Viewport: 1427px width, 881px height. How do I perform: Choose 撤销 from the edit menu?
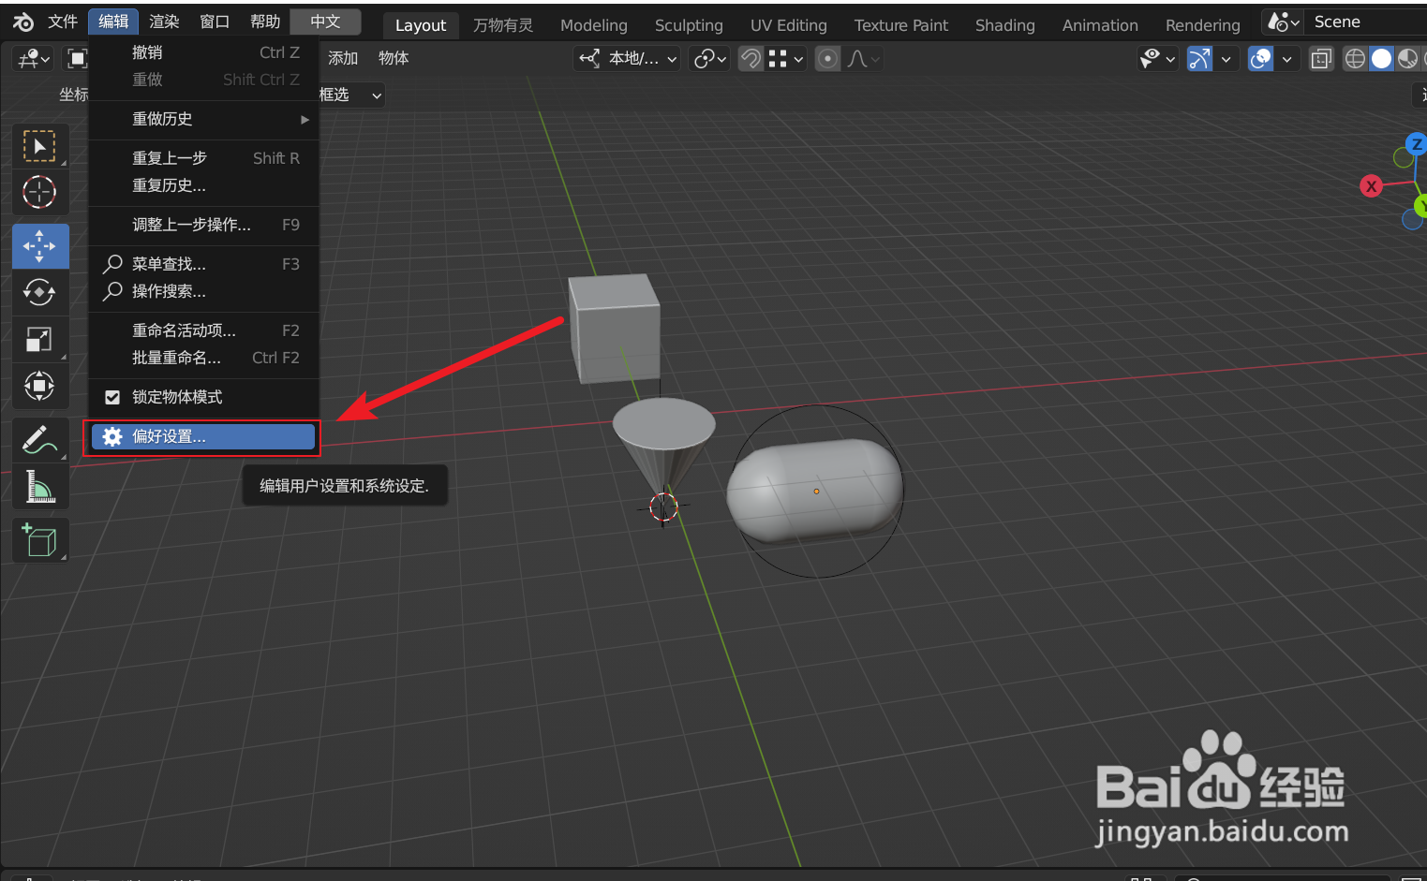point(204,52)
